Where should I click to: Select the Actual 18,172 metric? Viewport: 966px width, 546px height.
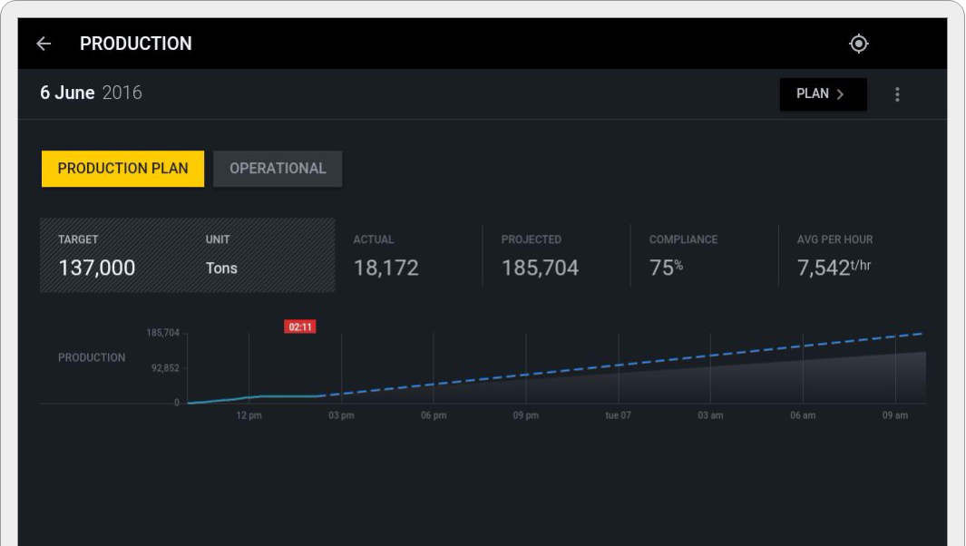(x=385, y=268)
